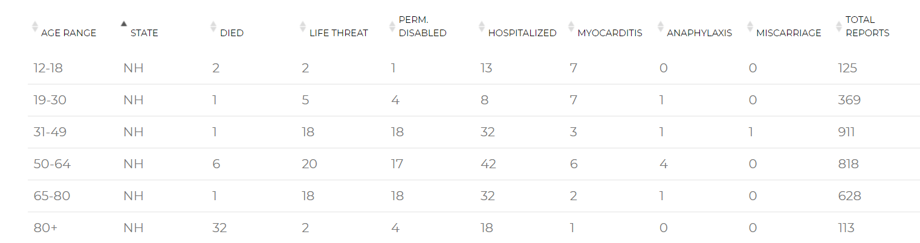Click sort arrows beside Miscarriage
Image resolution: width=920 pixels, height=243 pixels.
[x=750, y=27]
